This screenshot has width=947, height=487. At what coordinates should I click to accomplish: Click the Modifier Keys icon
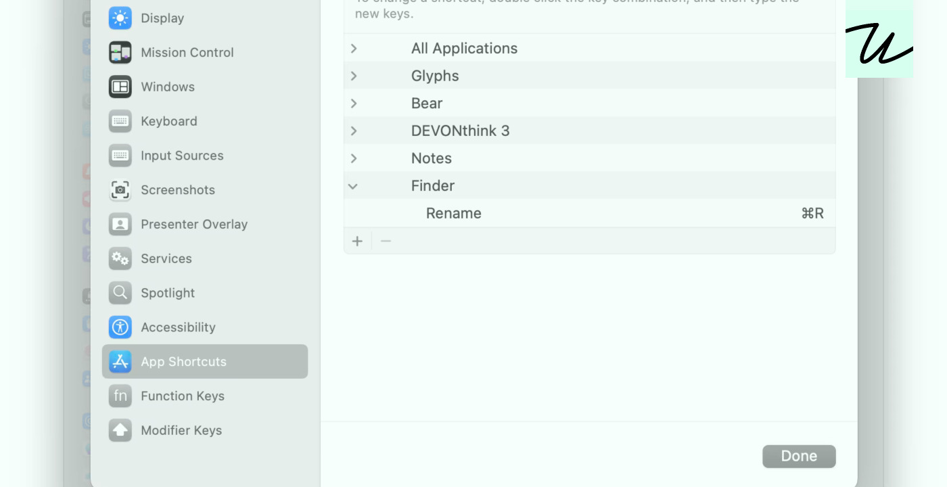[120, 430]
